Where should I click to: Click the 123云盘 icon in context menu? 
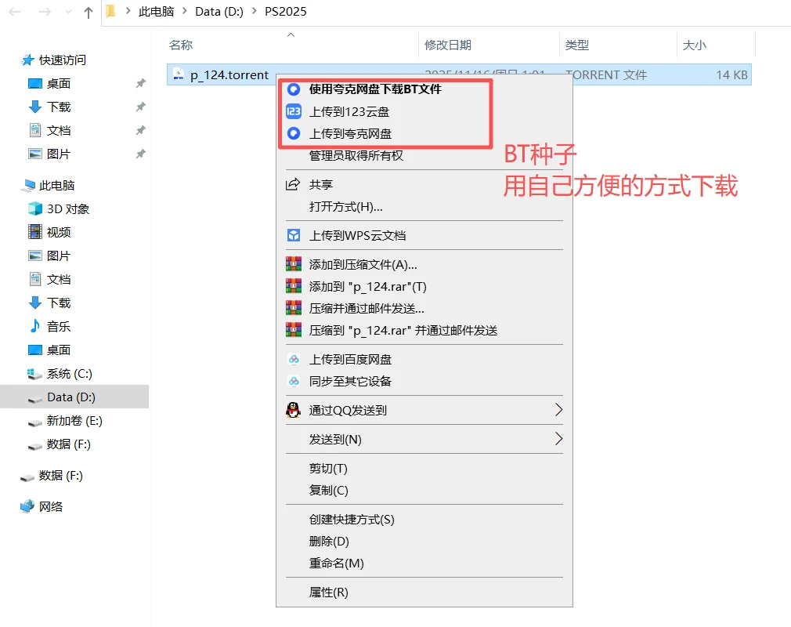click(x=293, y=111)
